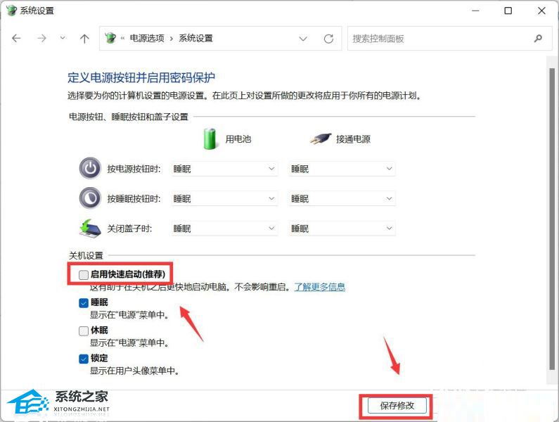Click 电源选项 in the breadcrumb

click(x=147, y=38)
